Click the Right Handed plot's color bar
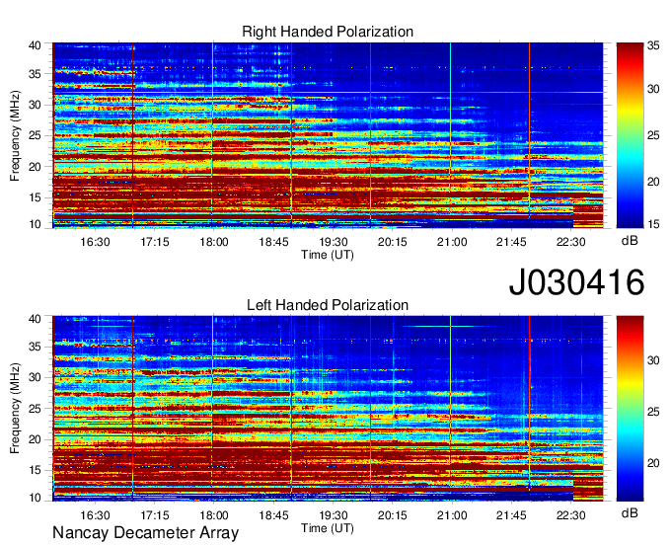Viewport: 671px width, 545px height. 630,135
